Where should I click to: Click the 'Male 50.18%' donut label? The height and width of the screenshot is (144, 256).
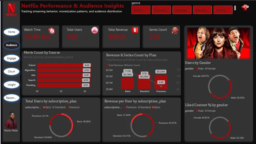tap(237, 138)
